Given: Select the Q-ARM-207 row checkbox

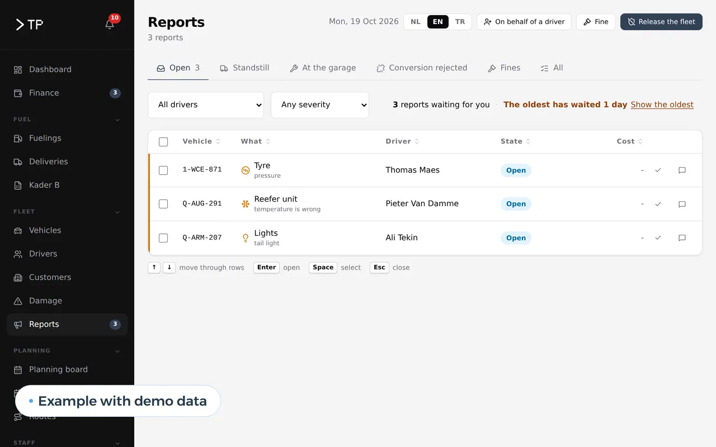Looking at the screenshot, I should point(163,238).
